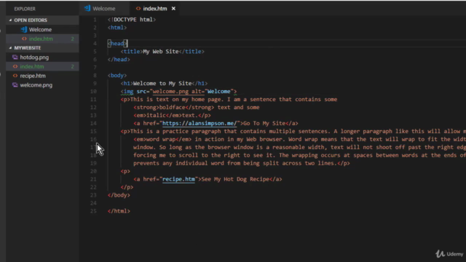Click line number 1 in the gutter
Image resolution: width=466 pixels, height=262 pixels.
click(x=95, y=20)
